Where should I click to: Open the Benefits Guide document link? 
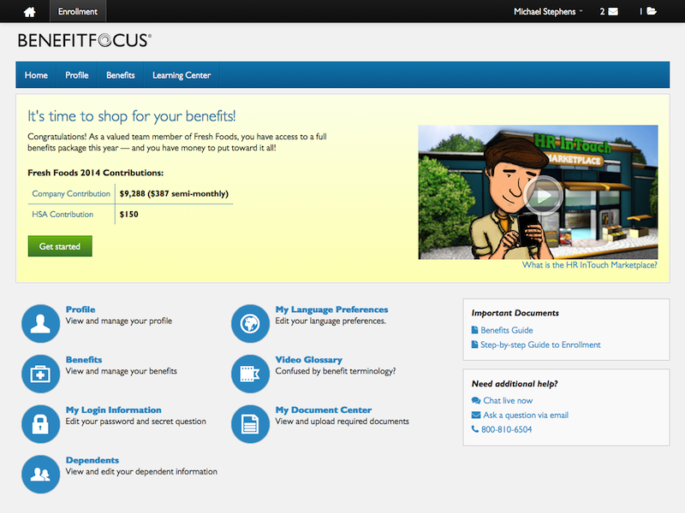click(507, 330)
